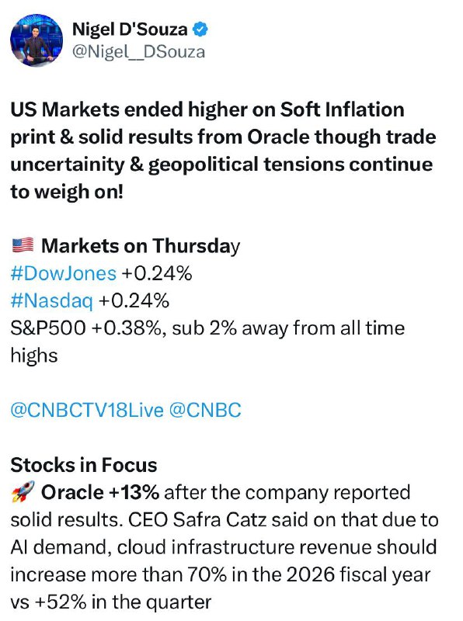Click the +52% in the quarter text

coord(123,602)
